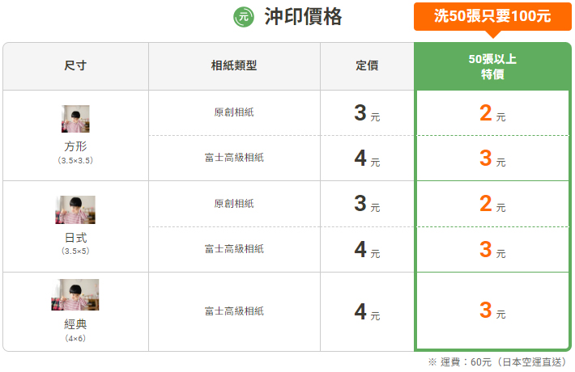This screenshot has width=575, height=372.
Task: Click the 方形 (3.5×3.5) size label
Action: (75, 152)
